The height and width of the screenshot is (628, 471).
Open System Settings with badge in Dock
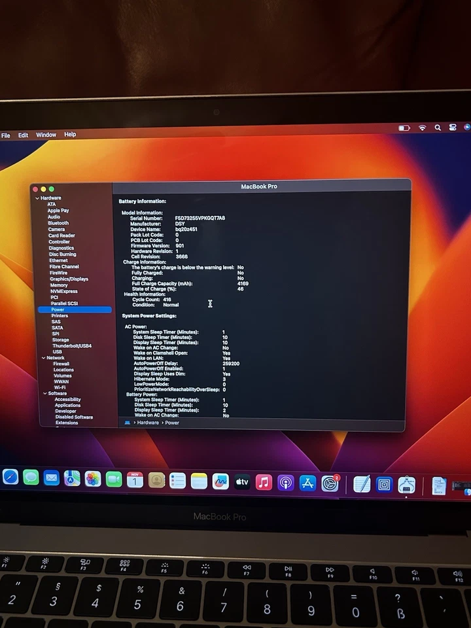(330, 484)
